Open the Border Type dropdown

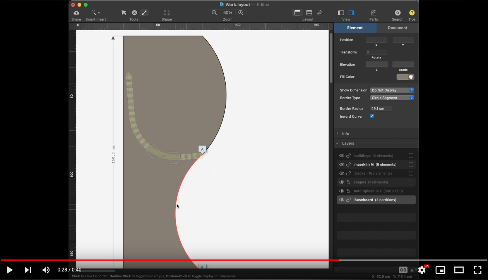392,98
